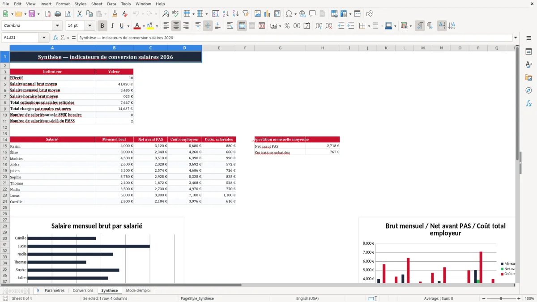Open font color dropdown arrow
Image resolution: width=537 pixels, height=302 pixels.
(x=143, y=26)
